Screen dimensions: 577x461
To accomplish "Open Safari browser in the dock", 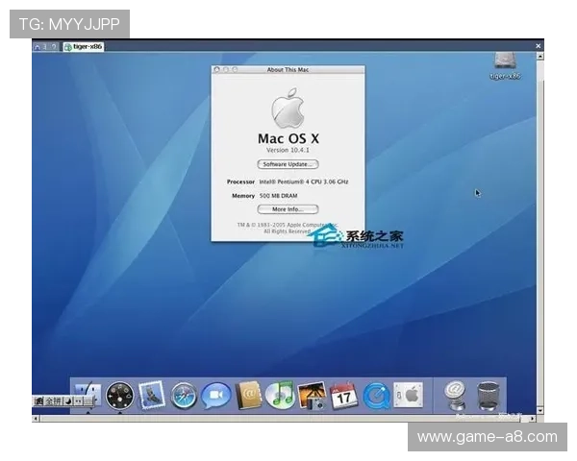I will click(184, 394).
